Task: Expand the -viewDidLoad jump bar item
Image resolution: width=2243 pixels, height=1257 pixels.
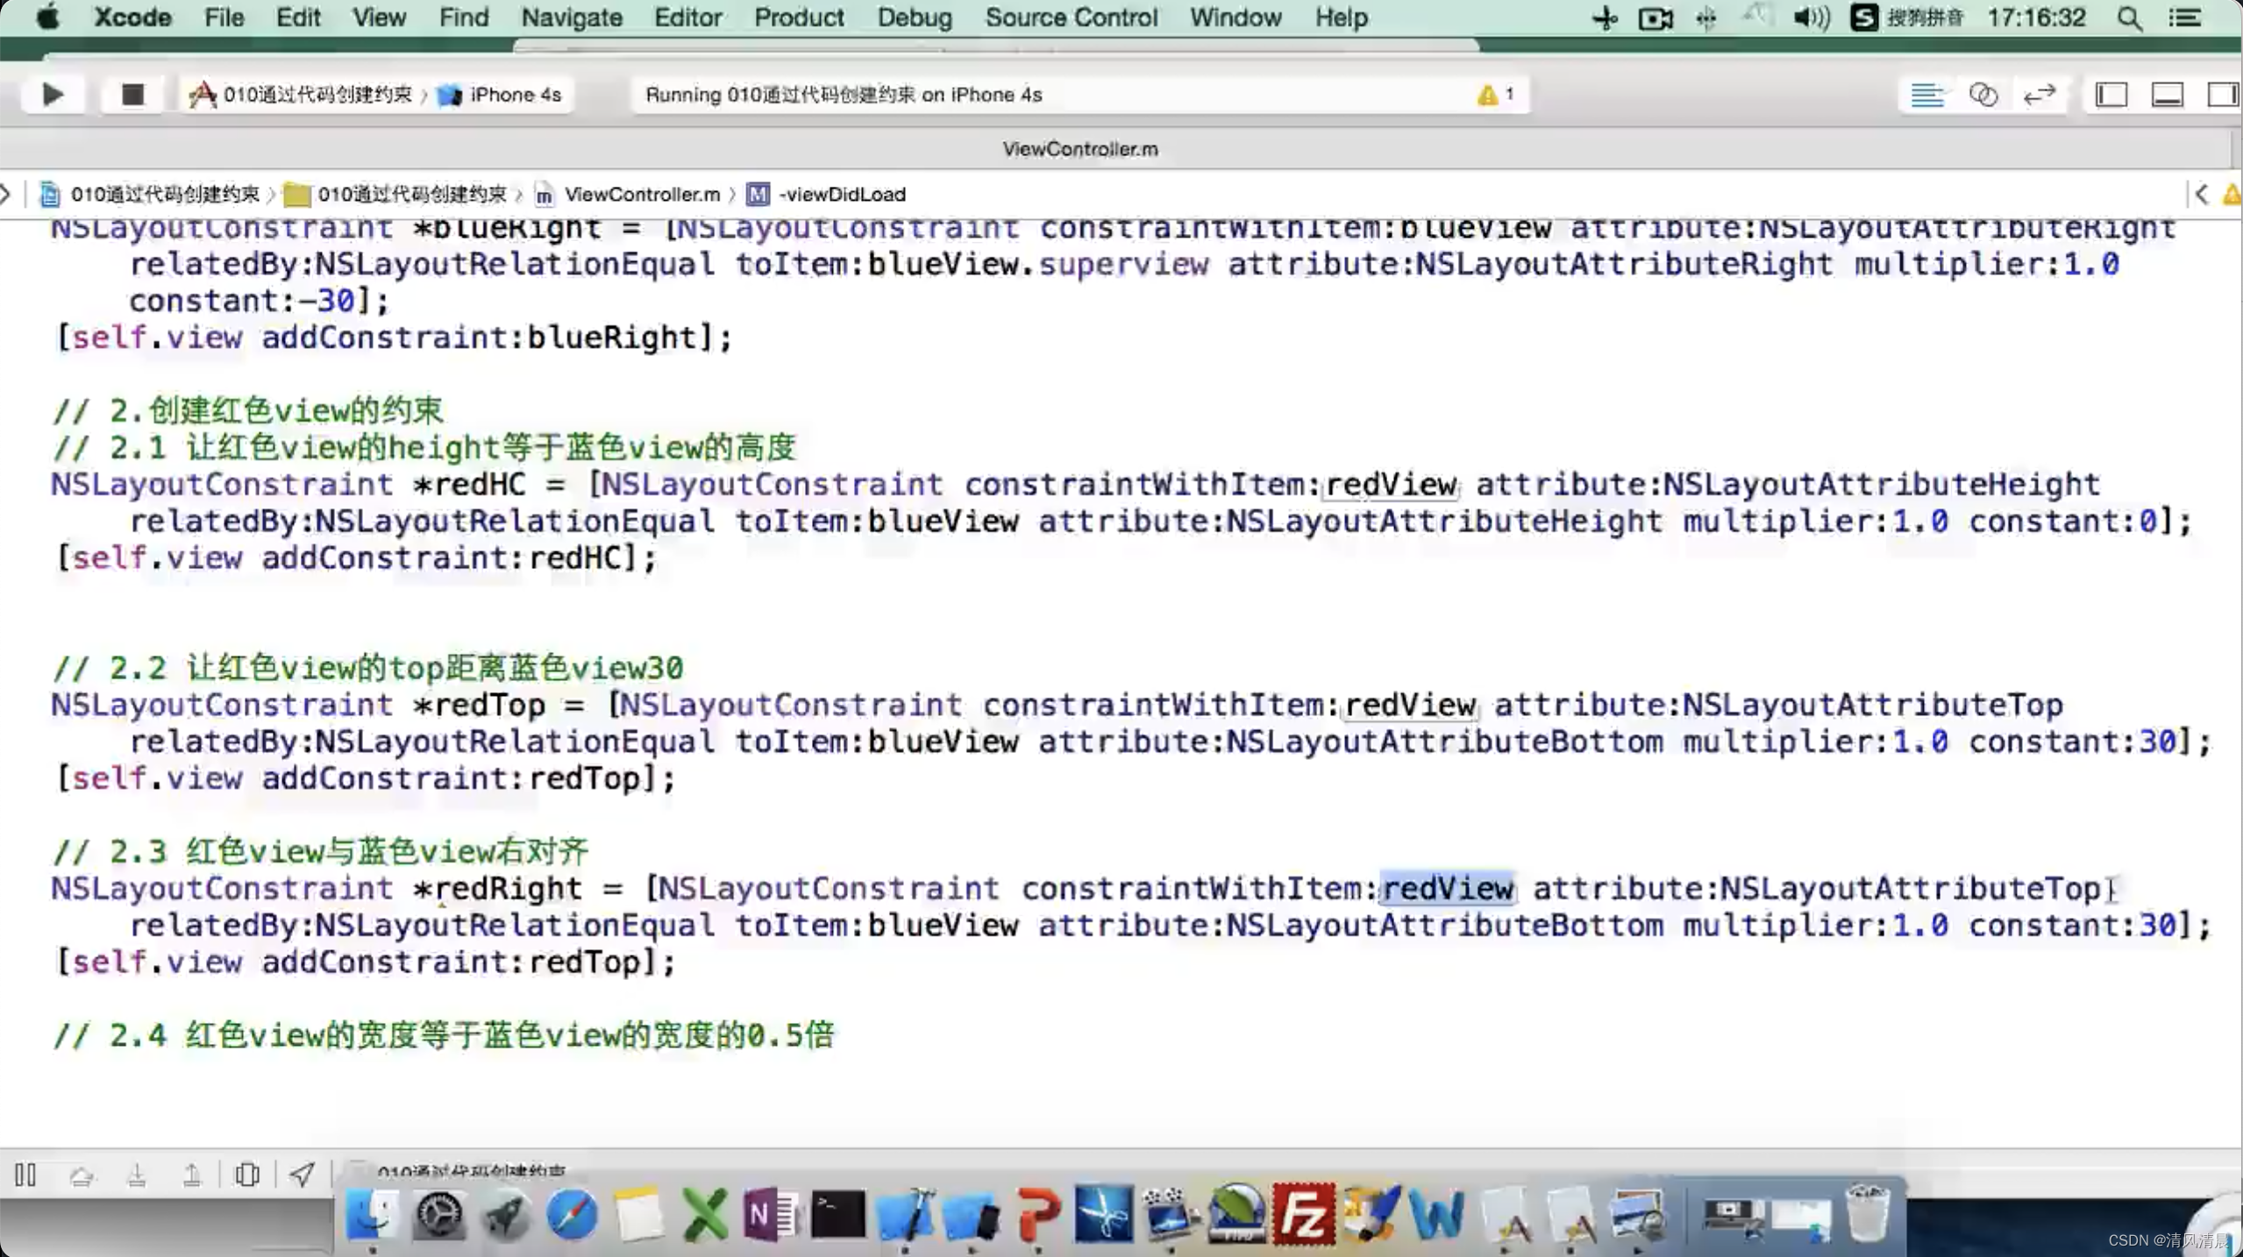Action: (x=840, y=195)
